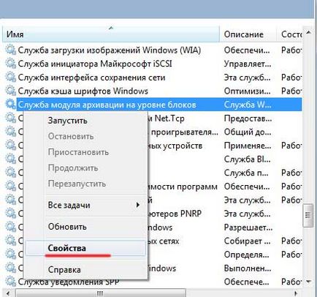Click description Служба W… of selected service

click(x=248, y=105)
